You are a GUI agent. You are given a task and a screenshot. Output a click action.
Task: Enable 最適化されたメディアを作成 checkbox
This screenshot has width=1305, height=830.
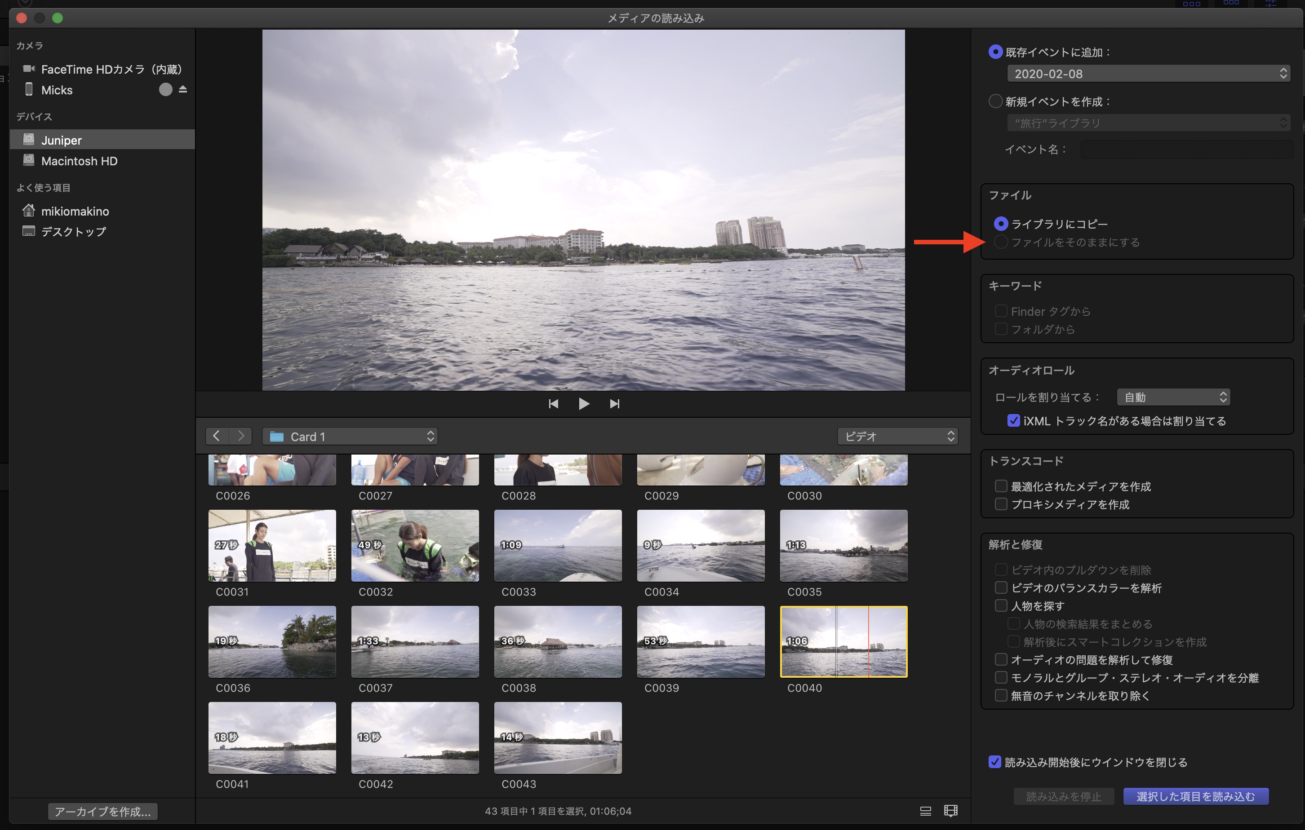click(x=1000, y=486)
